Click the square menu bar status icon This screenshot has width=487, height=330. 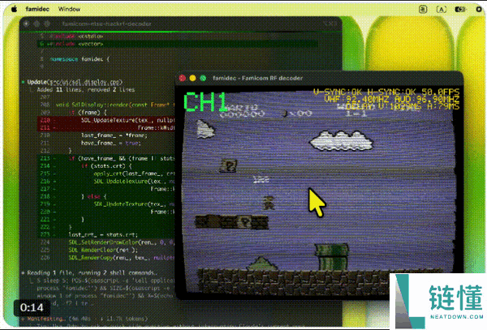tap(423, 9)
